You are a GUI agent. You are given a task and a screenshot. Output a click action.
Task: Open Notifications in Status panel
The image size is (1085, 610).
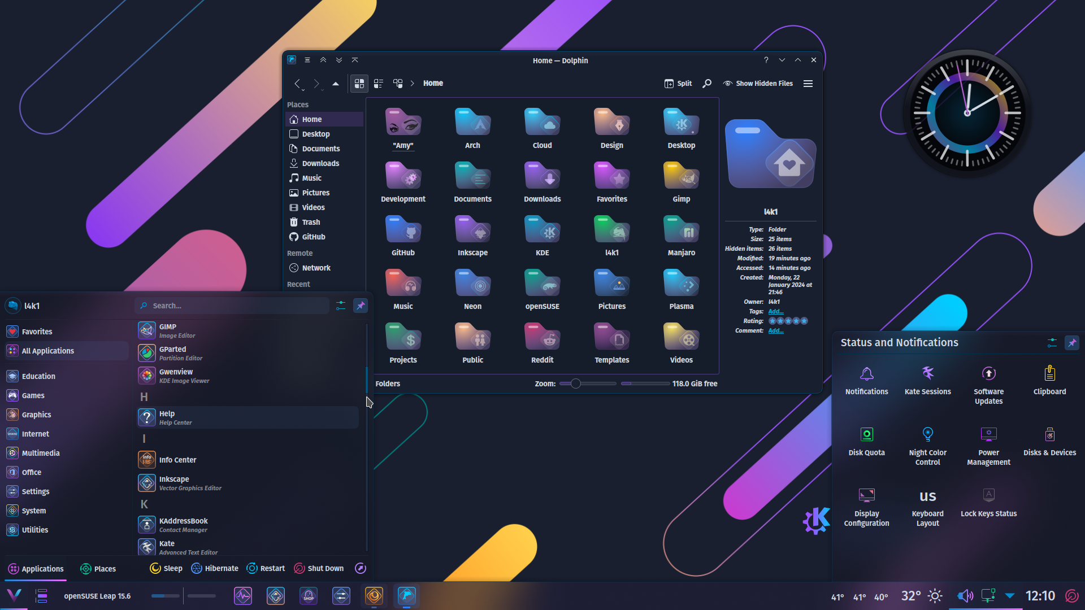pos(866,380)
